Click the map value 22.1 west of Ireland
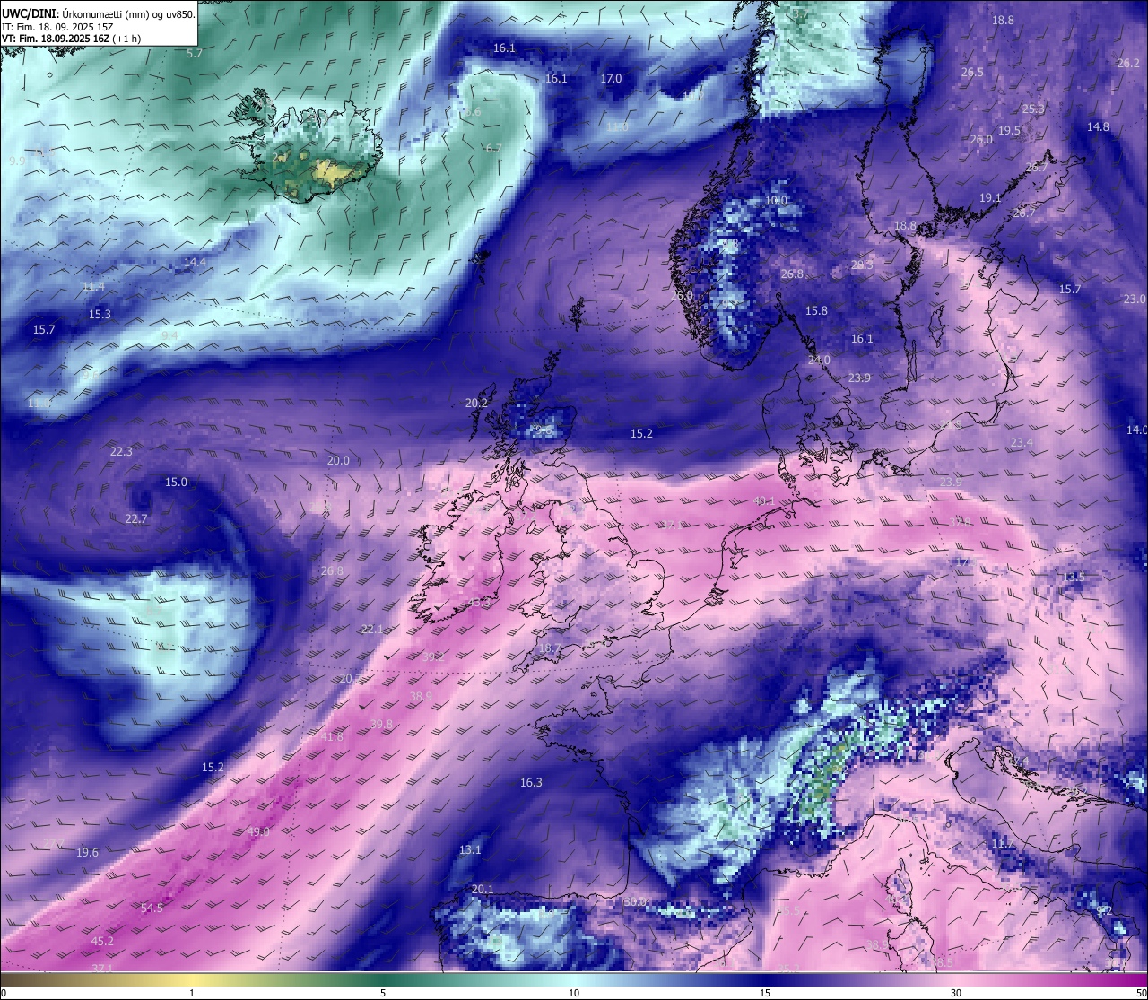 click(x=372, y=630)
